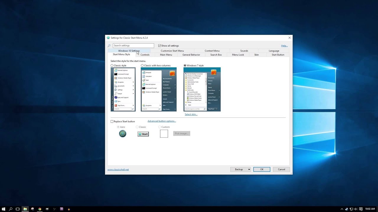Show hidden tray icons chevron
378x212 pixels.
tap(342, 209)
